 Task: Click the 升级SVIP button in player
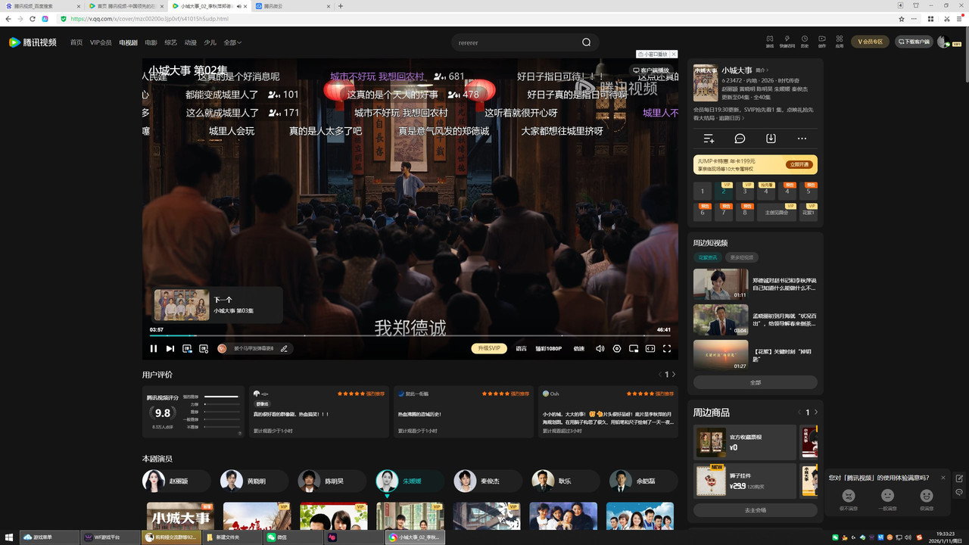(489, 348)
